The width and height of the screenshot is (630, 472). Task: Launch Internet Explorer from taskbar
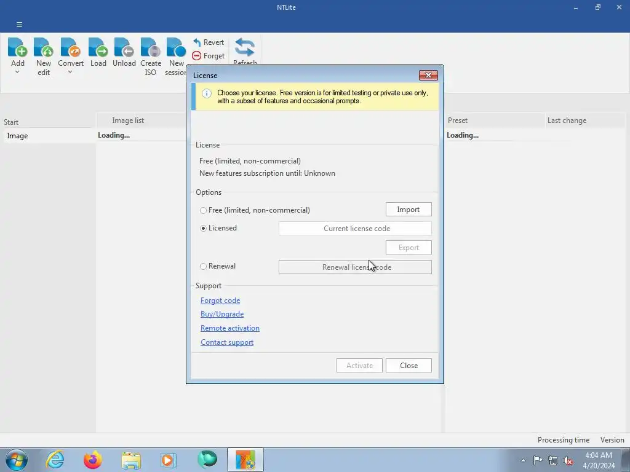point(55,460)
